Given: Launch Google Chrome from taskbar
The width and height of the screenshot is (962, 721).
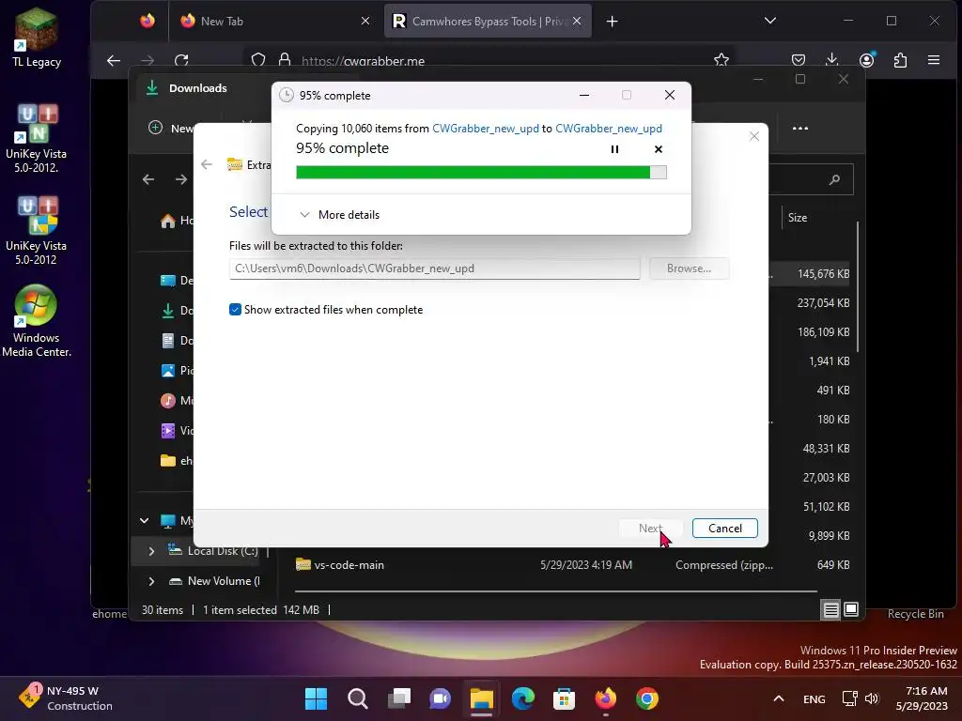Looking at the screenshot, I should click(x=646, y=698).
